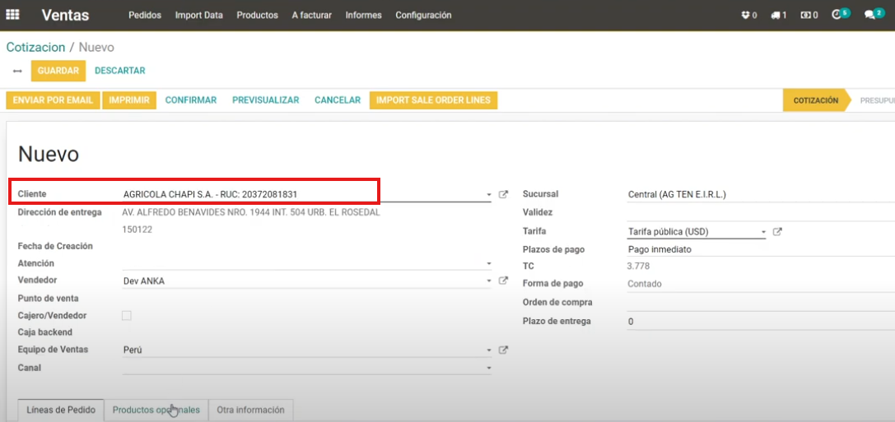Expand the Cliente dropdown arrow
Image resolution: width=895 pixels, height=422 pixels.
[x=489, y=195]
